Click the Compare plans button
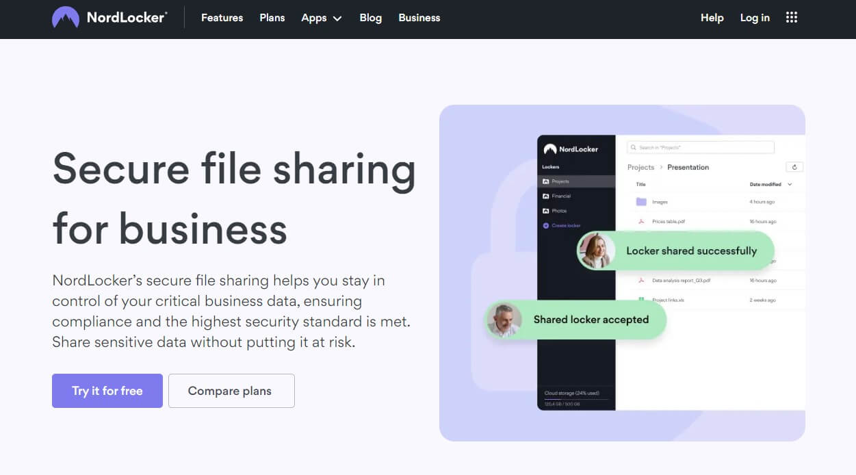 (231, 391)
